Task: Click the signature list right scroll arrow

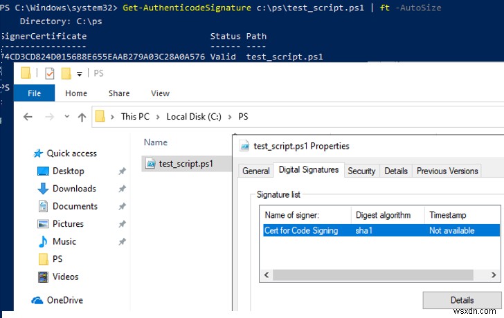Action: 494,275
